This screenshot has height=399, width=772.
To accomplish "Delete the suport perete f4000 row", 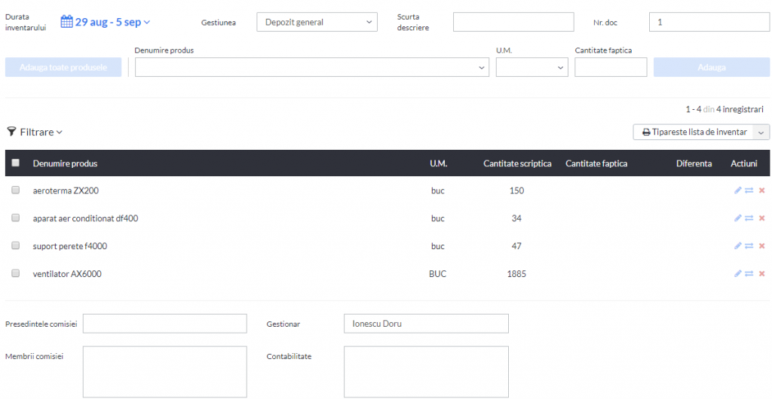I will pos(761,245).
